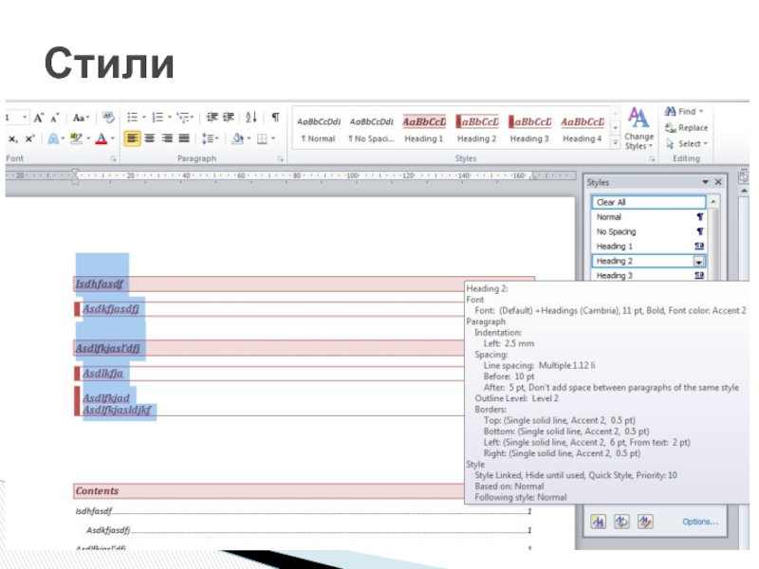Viewport: 759px width, 569px height.
Task: Toggle the Align Text Left button
Action: point(133,138)
